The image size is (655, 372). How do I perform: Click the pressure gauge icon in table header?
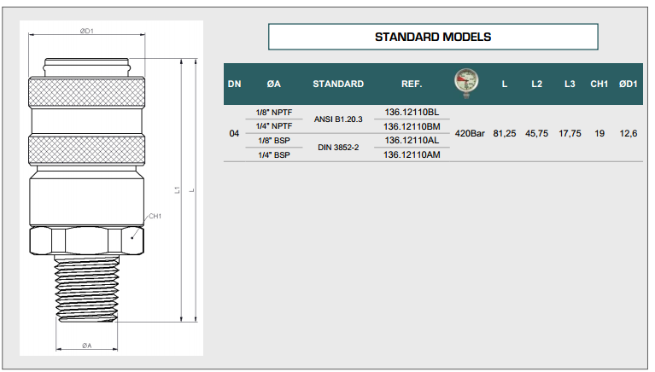coord(465,83)
